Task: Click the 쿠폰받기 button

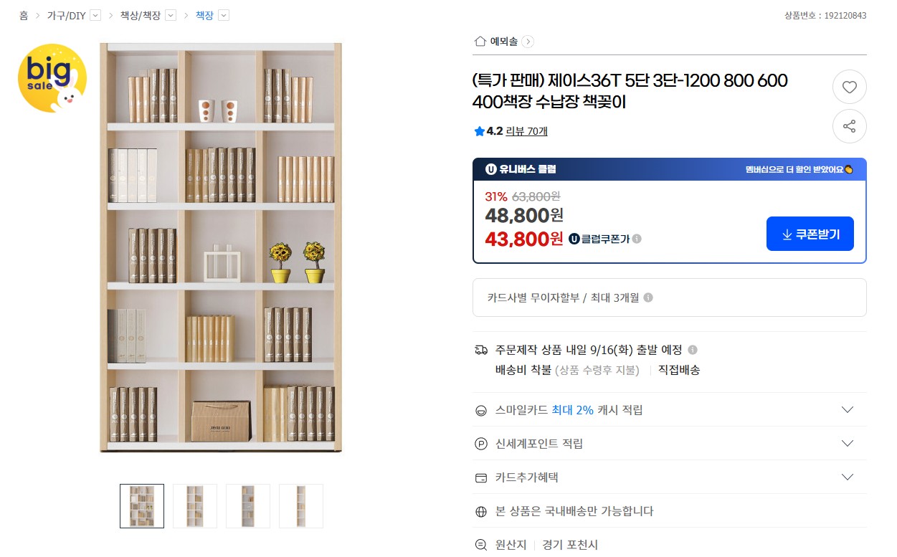Action: coord(810,234)
